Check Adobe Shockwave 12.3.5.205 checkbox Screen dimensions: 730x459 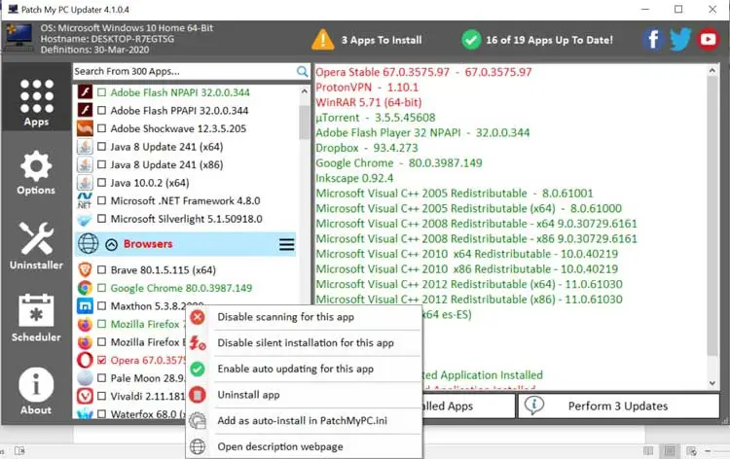(101, 128)
